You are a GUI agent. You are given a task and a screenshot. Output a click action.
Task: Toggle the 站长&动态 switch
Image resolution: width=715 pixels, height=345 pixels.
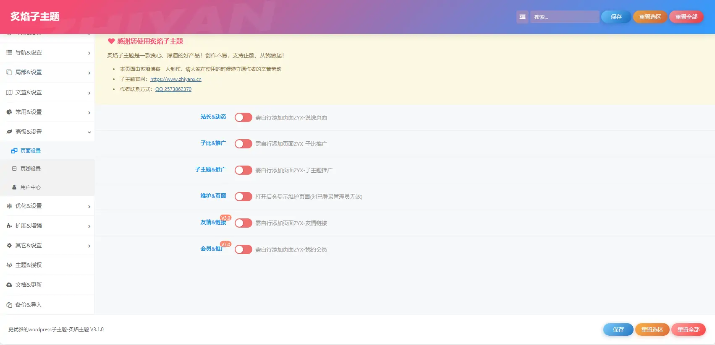(244, 117)
